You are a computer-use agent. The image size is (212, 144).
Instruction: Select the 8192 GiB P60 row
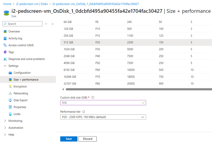pos(136,70)
